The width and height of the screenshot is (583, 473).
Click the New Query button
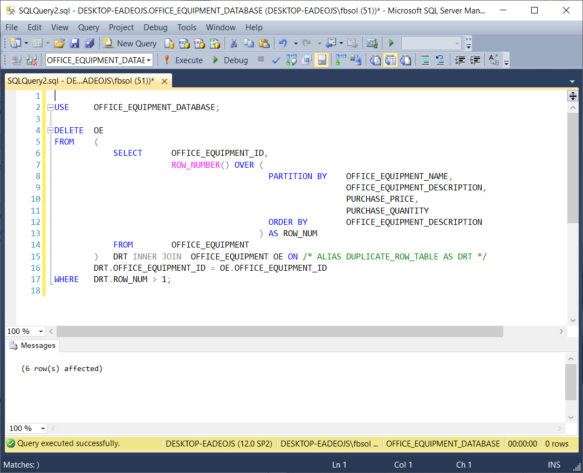(x=130, y=43)
